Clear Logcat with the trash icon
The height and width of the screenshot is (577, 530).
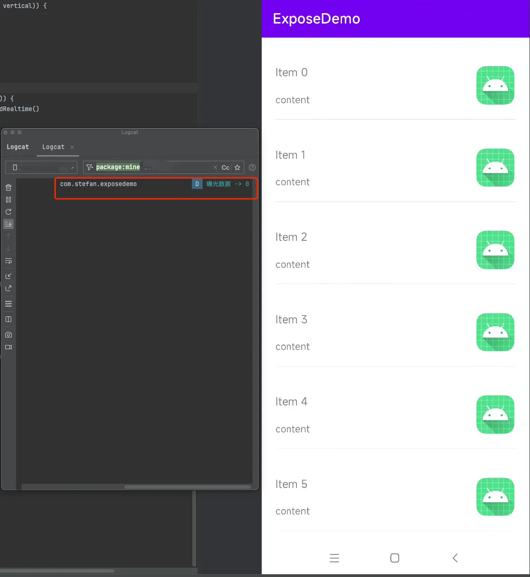click(8, 187)
